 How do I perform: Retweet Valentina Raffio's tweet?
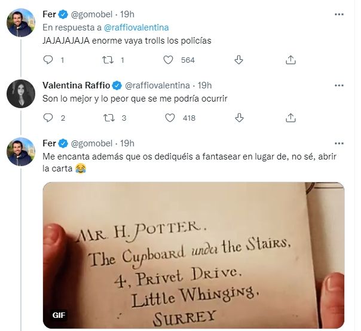108,118
